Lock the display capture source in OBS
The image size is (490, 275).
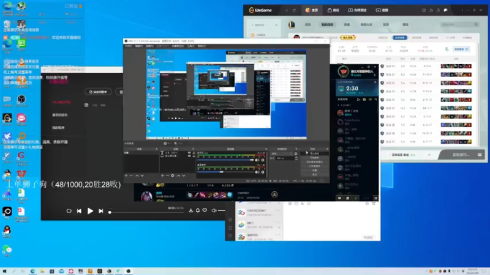point(194,156)
